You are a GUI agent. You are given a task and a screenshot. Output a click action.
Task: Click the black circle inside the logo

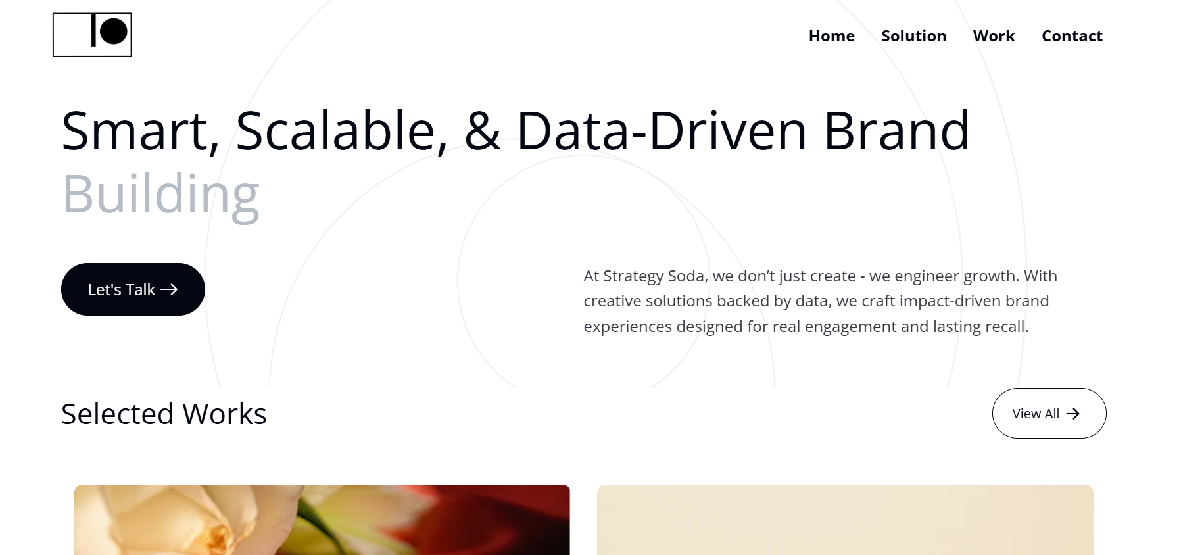tap(114, 31)
